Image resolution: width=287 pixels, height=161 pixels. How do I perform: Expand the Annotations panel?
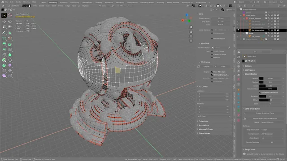[x=203, y=125]
